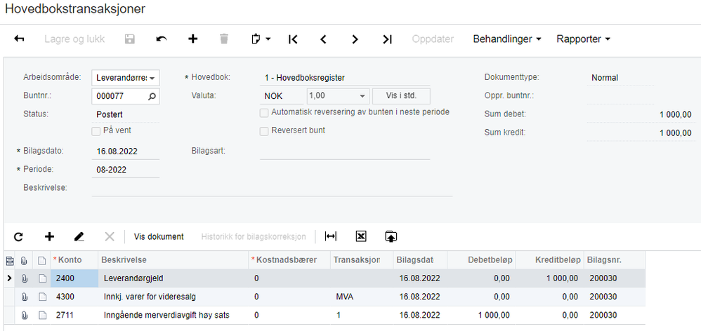Click Historikk for bilagskorreksjon button
Screen dimensions: 701x331
click(x=254, y=236)
